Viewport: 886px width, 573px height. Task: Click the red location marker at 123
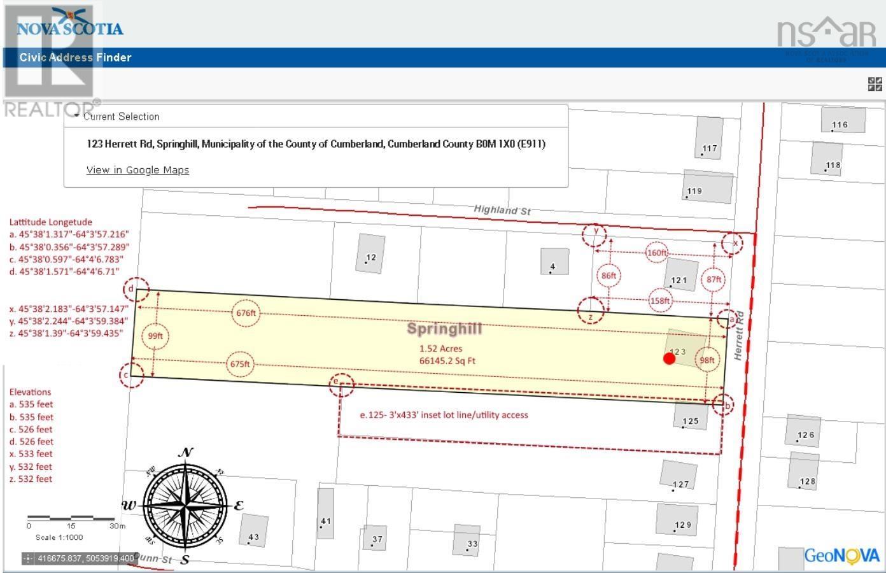(x=669, y=358)
